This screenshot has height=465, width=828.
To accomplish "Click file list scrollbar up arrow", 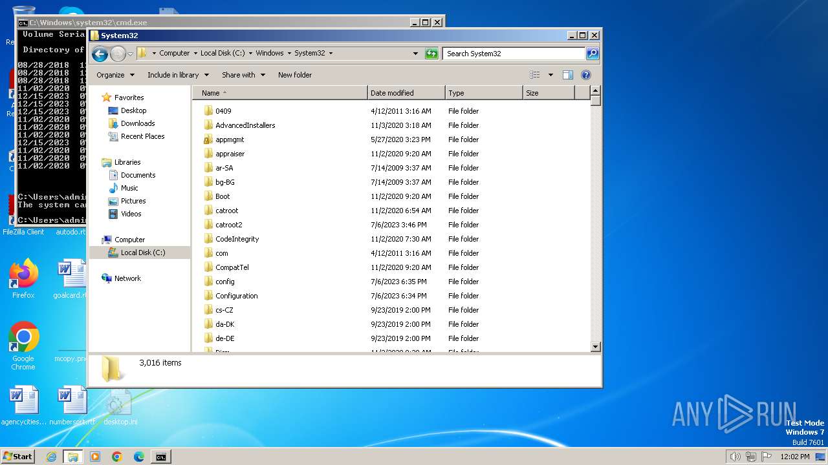I will (596, 92).
